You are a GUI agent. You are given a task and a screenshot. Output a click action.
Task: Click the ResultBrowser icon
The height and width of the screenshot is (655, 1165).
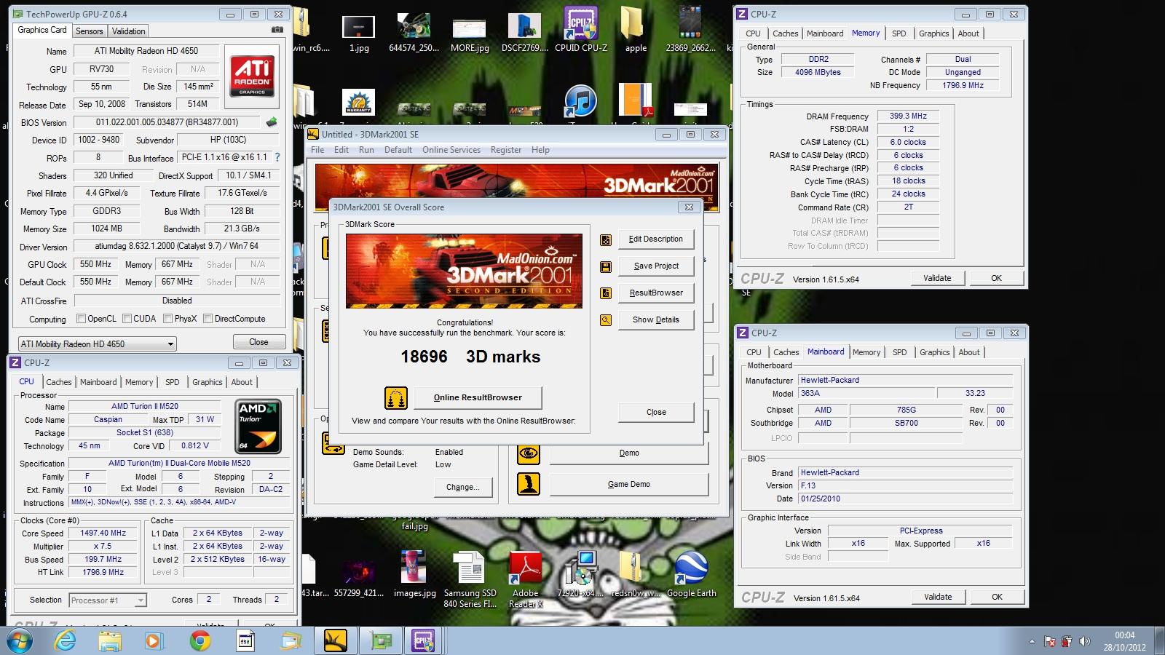click(x=605, y=293)
